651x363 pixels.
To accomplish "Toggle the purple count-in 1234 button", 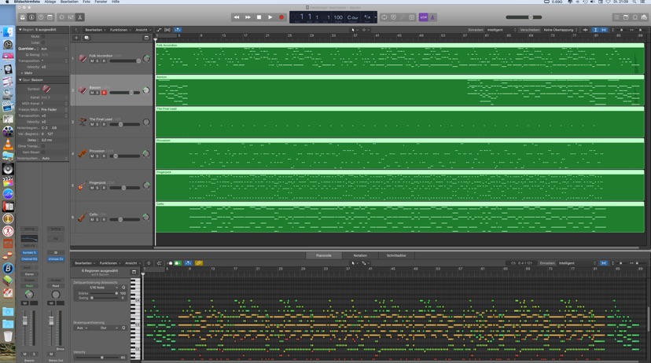I will [423, 17].
